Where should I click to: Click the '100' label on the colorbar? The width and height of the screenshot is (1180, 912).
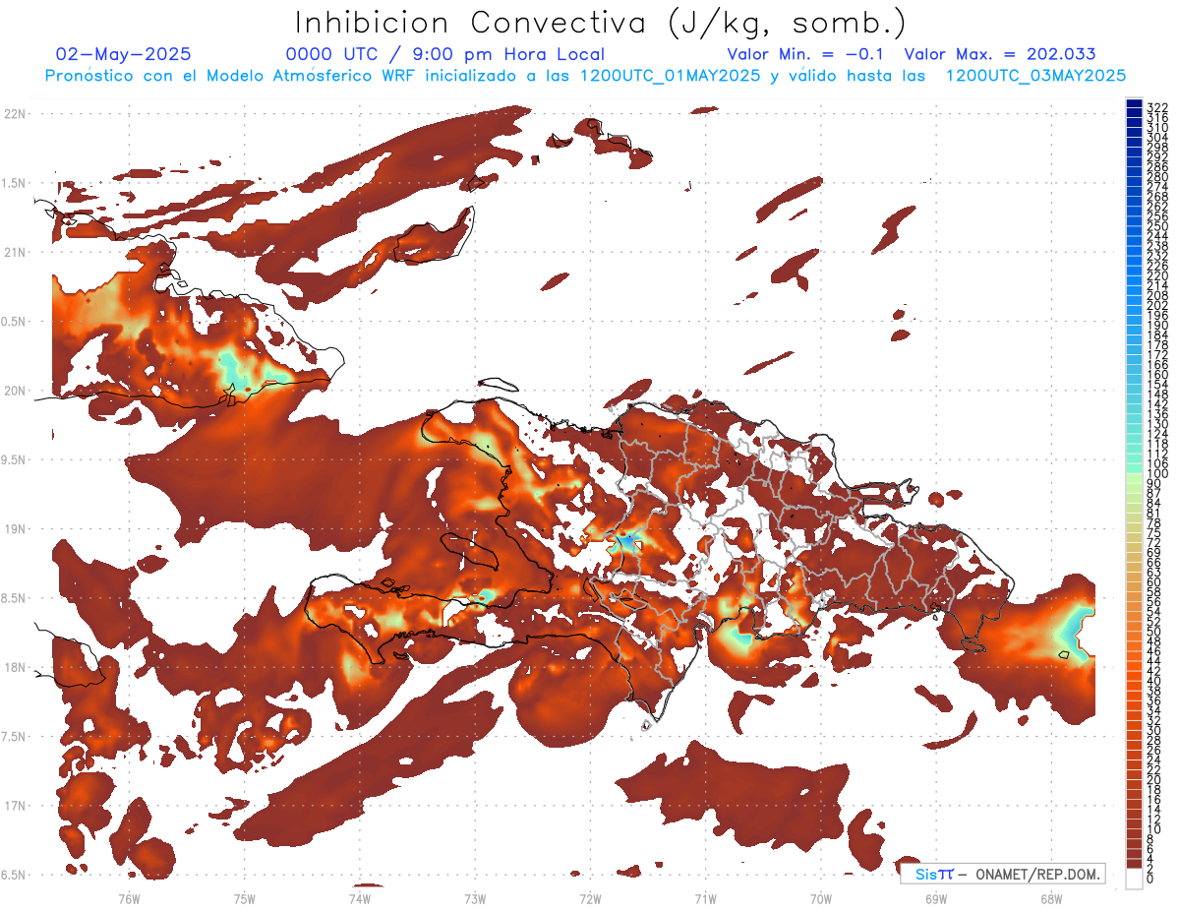coord(1156,474)
